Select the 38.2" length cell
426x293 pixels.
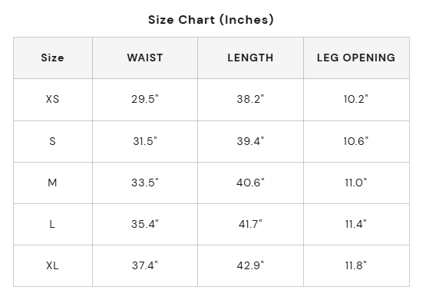(250, 100)
